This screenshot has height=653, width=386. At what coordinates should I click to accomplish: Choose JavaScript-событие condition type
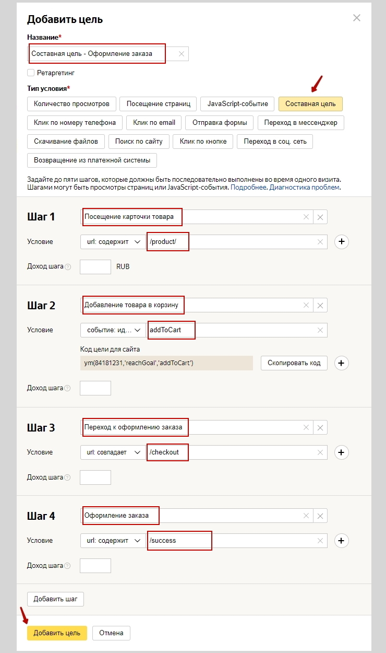pos(237,104)
